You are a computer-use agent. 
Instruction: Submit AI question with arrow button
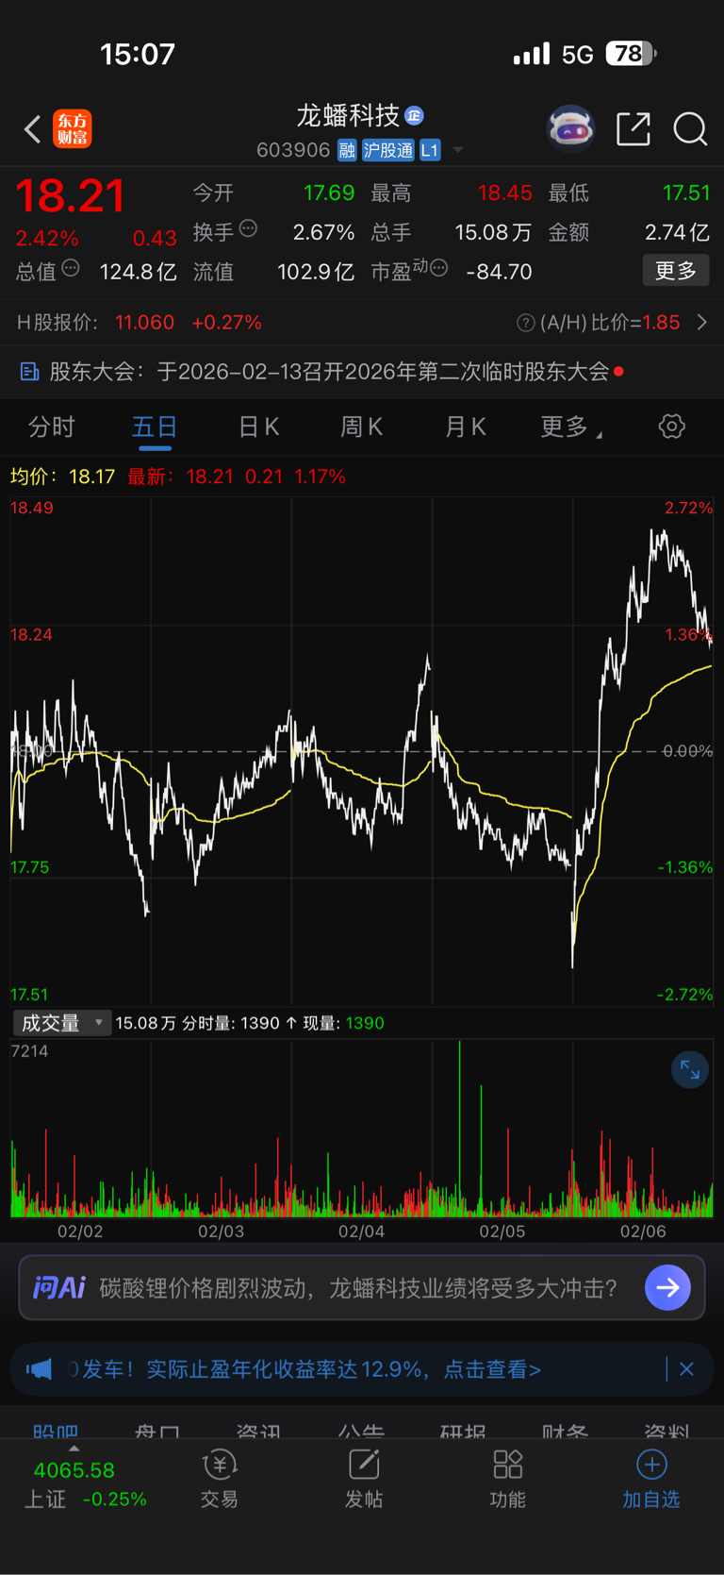pyautogui.click(x=668, y=1287)
